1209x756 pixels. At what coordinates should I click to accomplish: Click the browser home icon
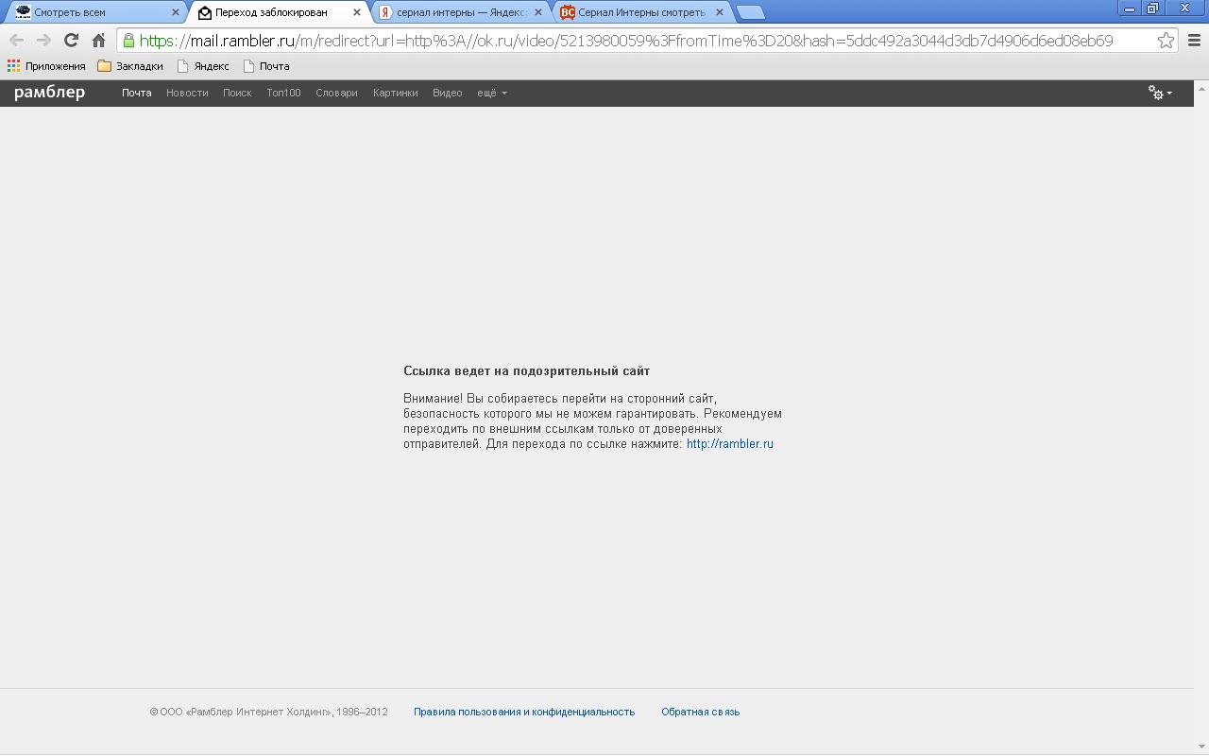pyautogui.click(x=98, y=41)
